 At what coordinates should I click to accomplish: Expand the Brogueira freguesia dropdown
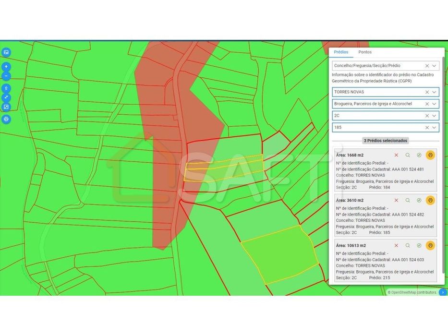coord(434,104)
